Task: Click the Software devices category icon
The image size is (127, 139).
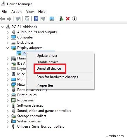Action: [13, 105]
